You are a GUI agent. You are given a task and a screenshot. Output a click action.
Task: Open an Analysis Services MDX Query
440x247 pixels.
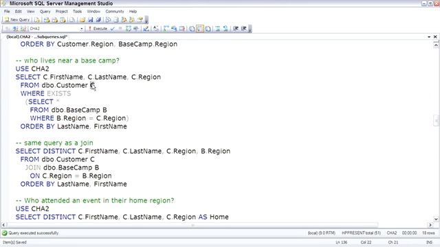(x=47, y=20)
